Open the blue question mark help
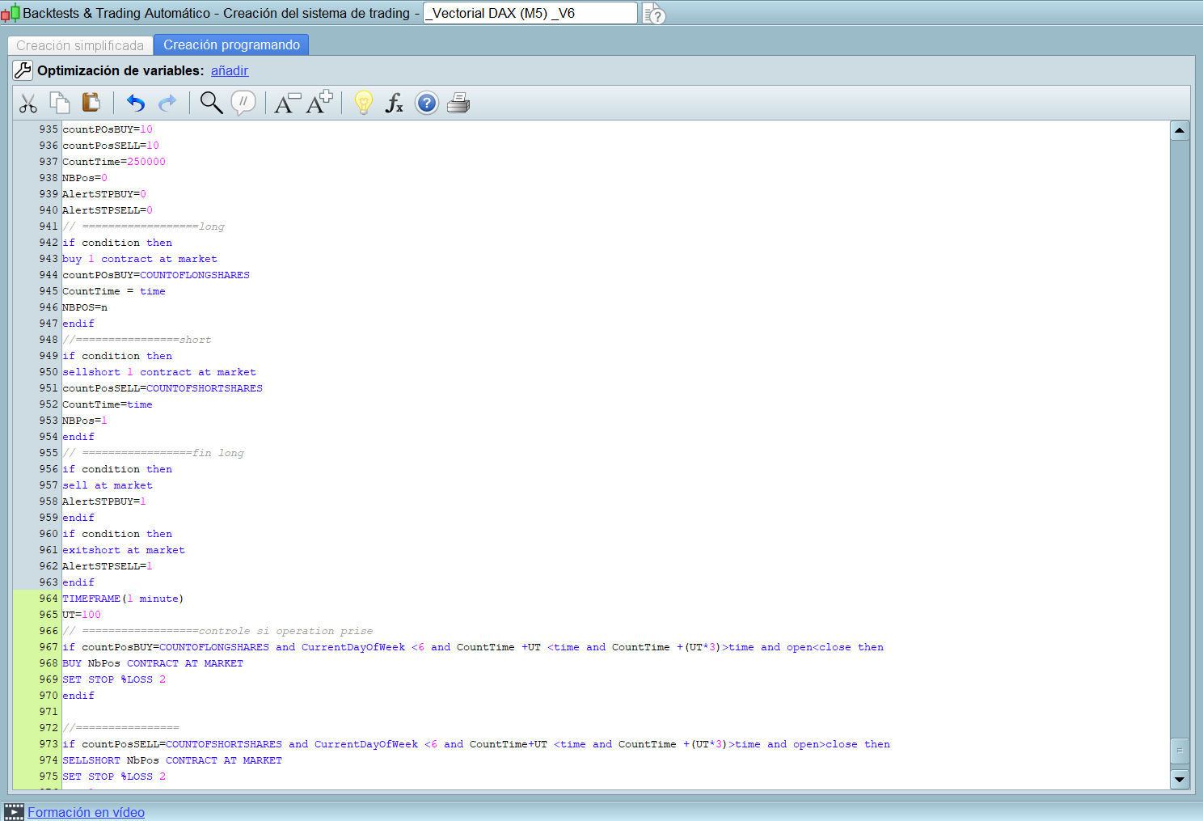The width and height of the screenshot is (1203, 821). (x=427, y=103)
